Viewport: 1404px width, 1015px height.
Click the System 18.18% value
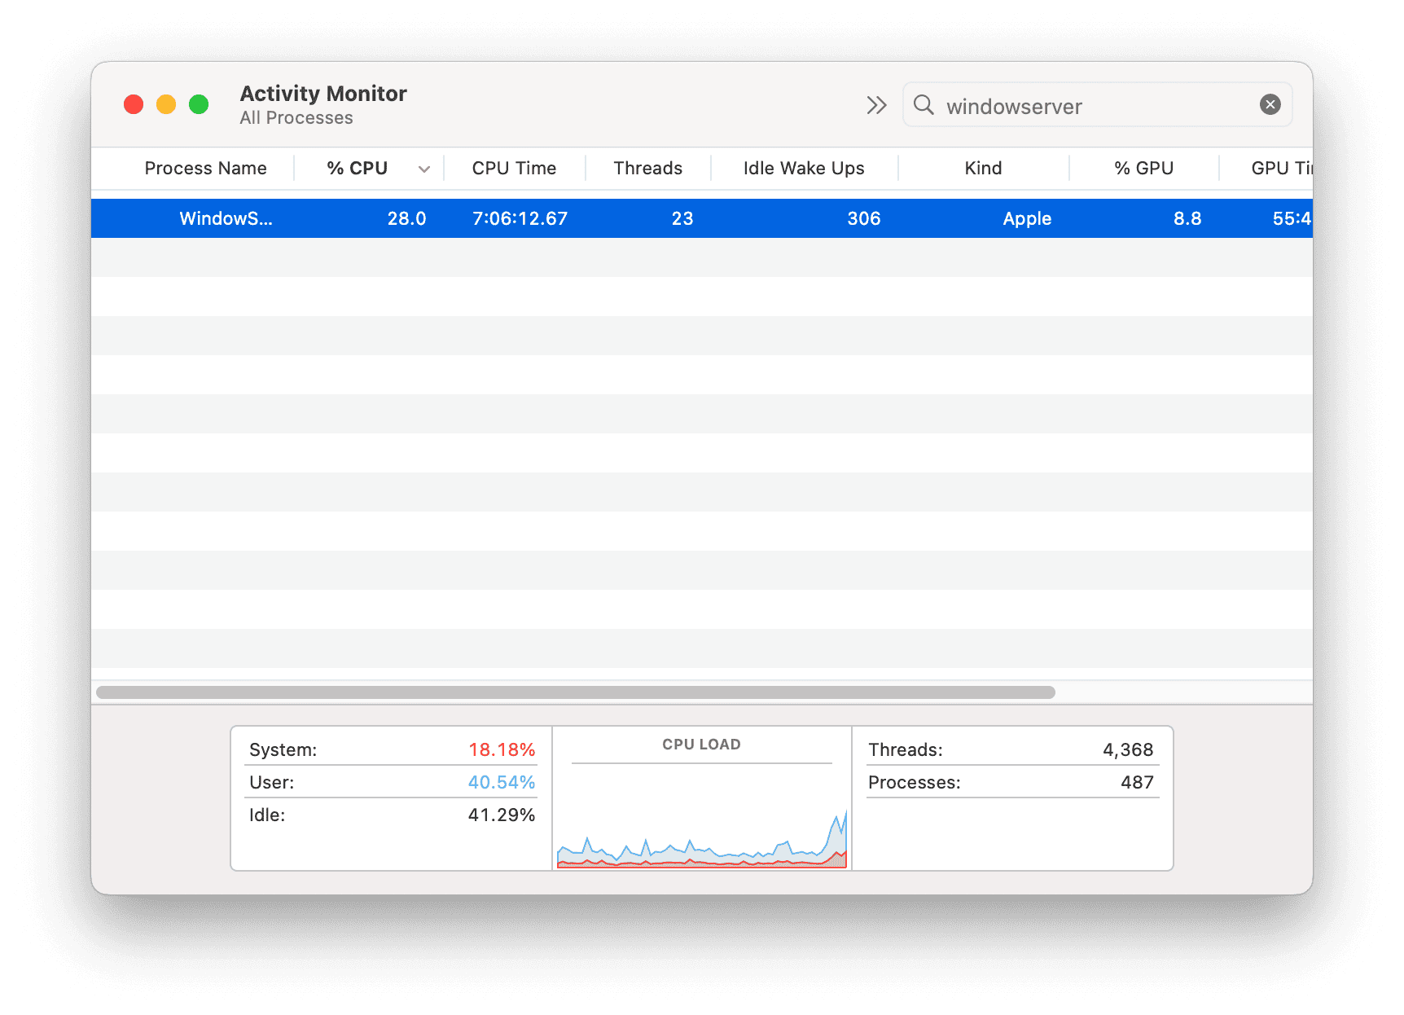click(502, 749)
